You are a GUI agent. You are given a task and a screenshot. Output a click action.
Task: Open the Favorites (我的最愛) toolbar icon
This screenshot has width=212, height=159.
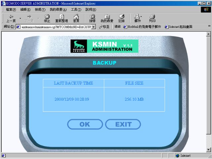pos(107,18)
